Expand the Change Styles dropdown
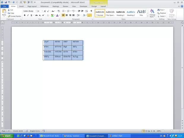 pos(152,13)
